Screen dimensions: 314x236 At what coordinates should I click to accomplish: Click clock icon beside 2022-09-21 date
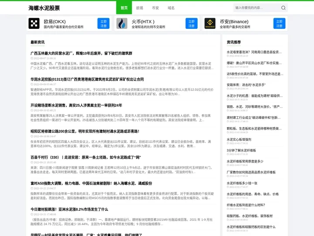click(32, 162)
